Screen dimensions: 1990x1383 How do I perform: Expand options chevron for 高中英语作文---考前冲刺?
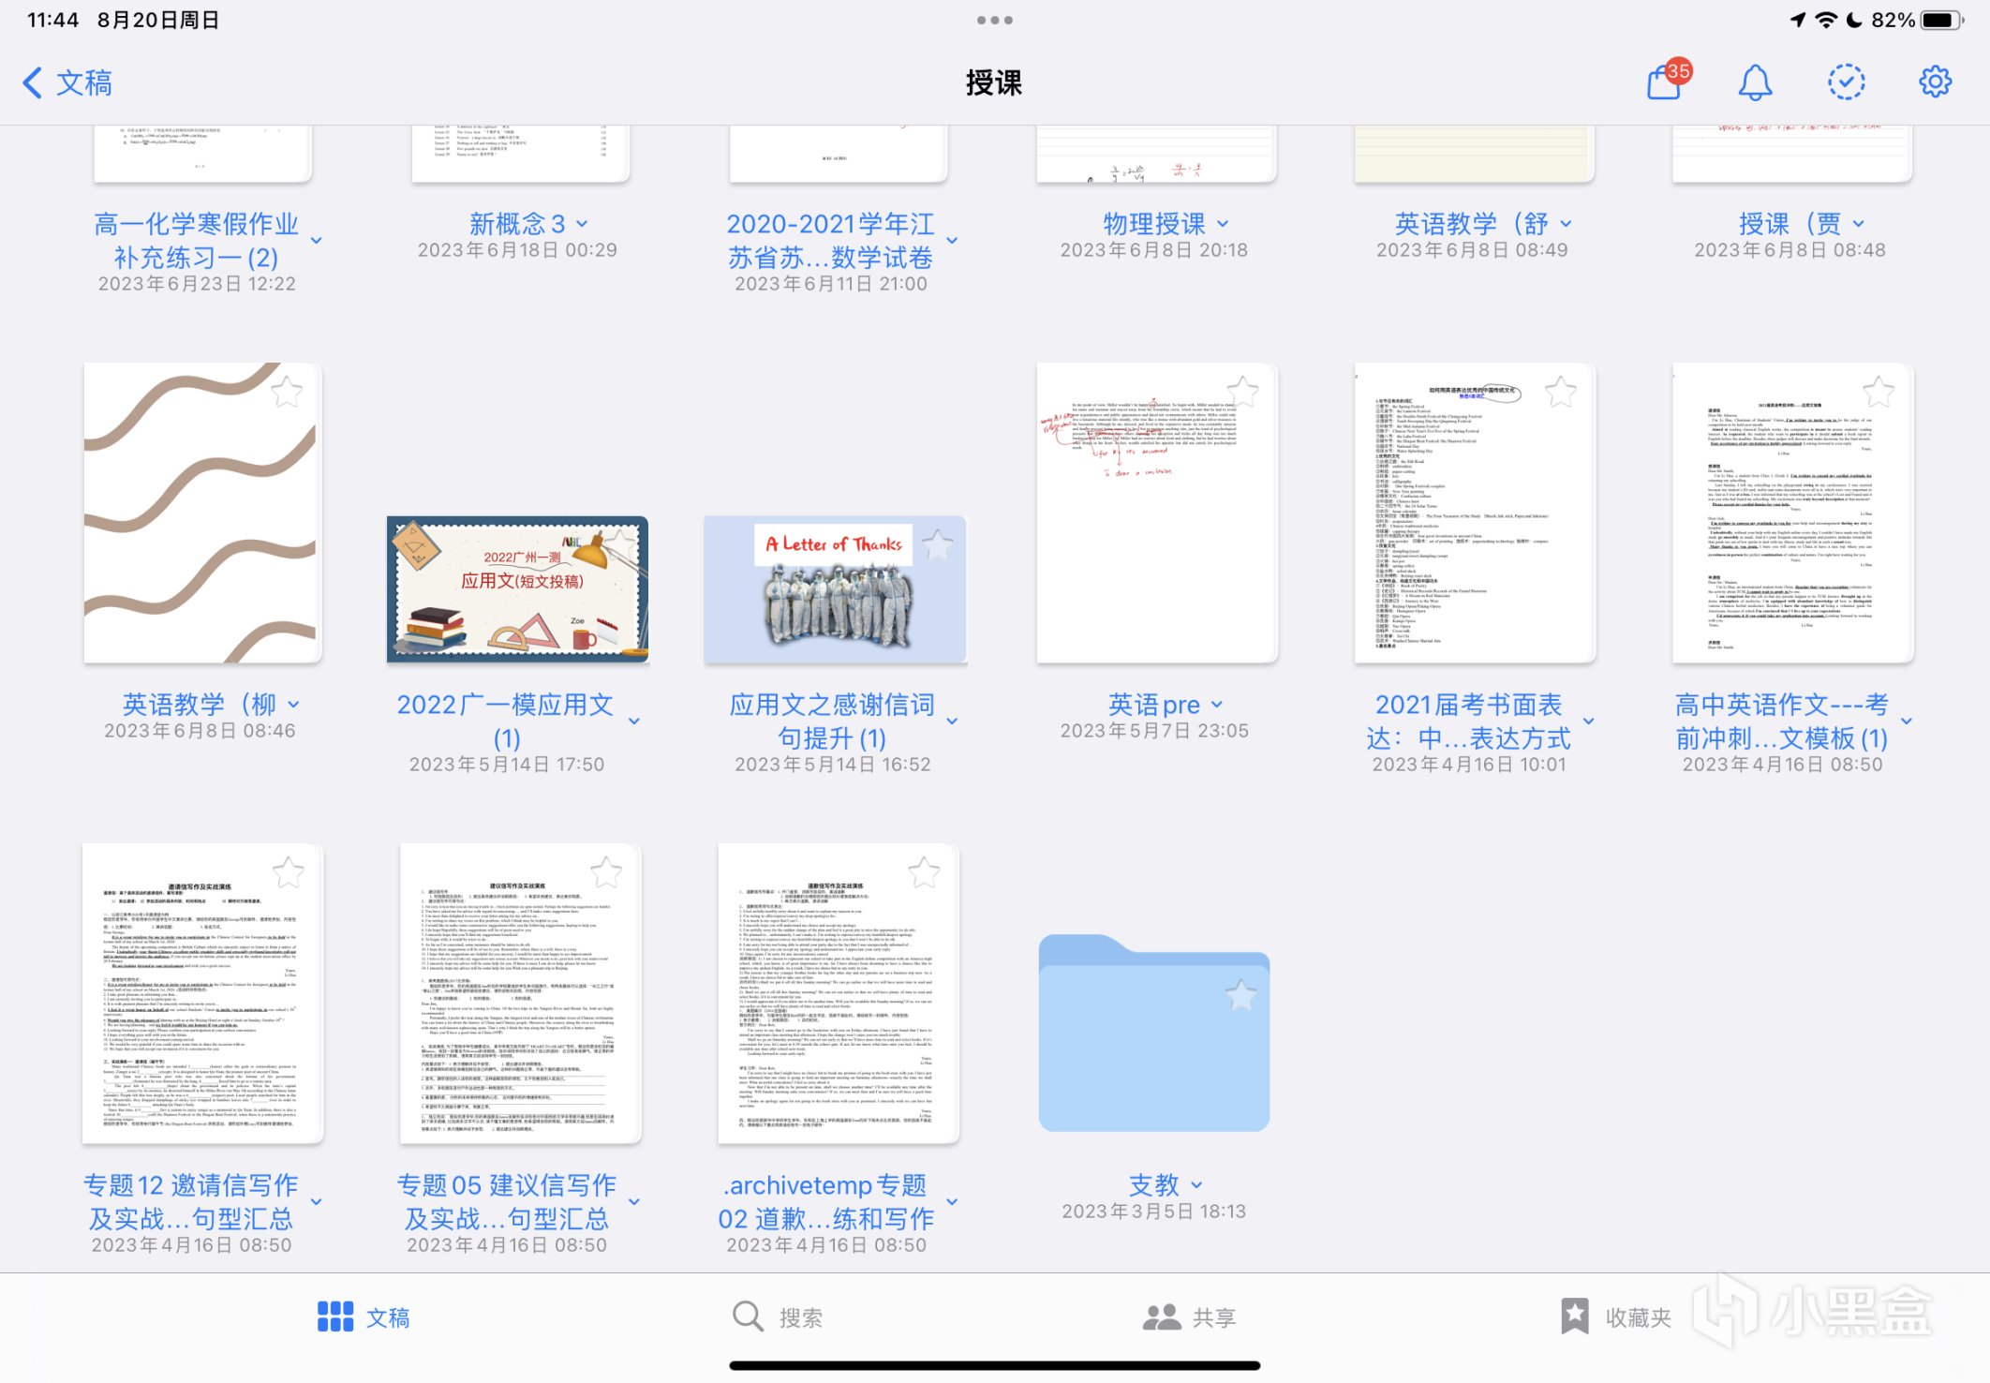(1907, 721)
